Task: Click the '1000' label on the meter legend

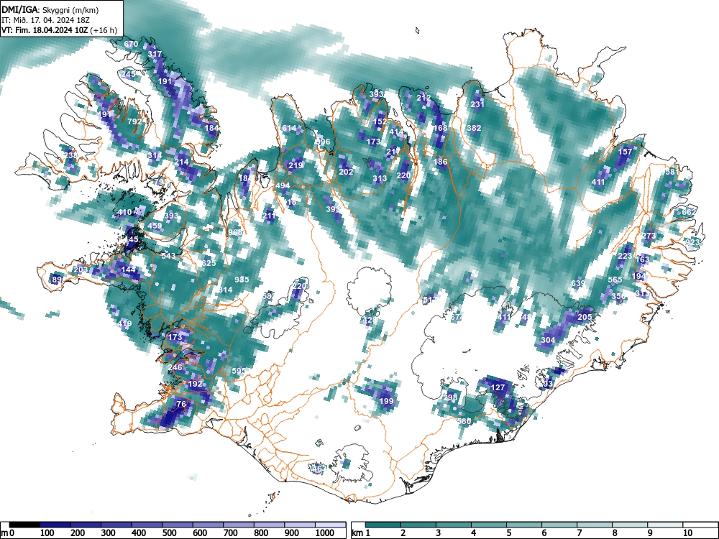Action: (x=325, y=533)
